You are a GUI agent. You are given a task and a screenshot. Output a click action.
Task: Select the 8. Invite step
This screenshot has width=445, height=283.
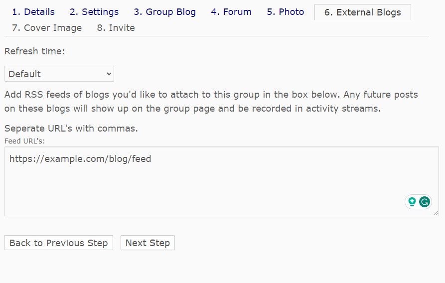116,28
